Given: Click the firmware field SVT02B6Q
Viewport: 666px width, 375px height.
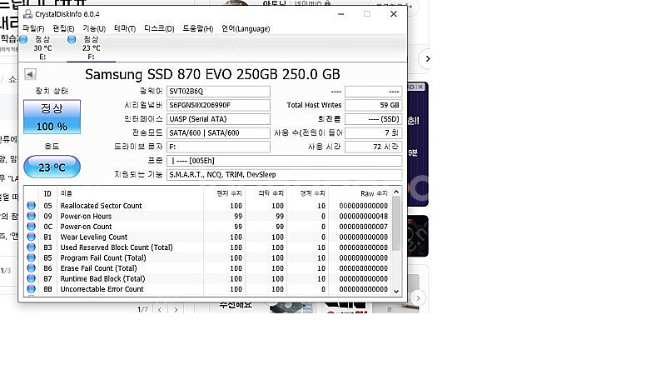Looking at the screenshot, I should 218,92.
